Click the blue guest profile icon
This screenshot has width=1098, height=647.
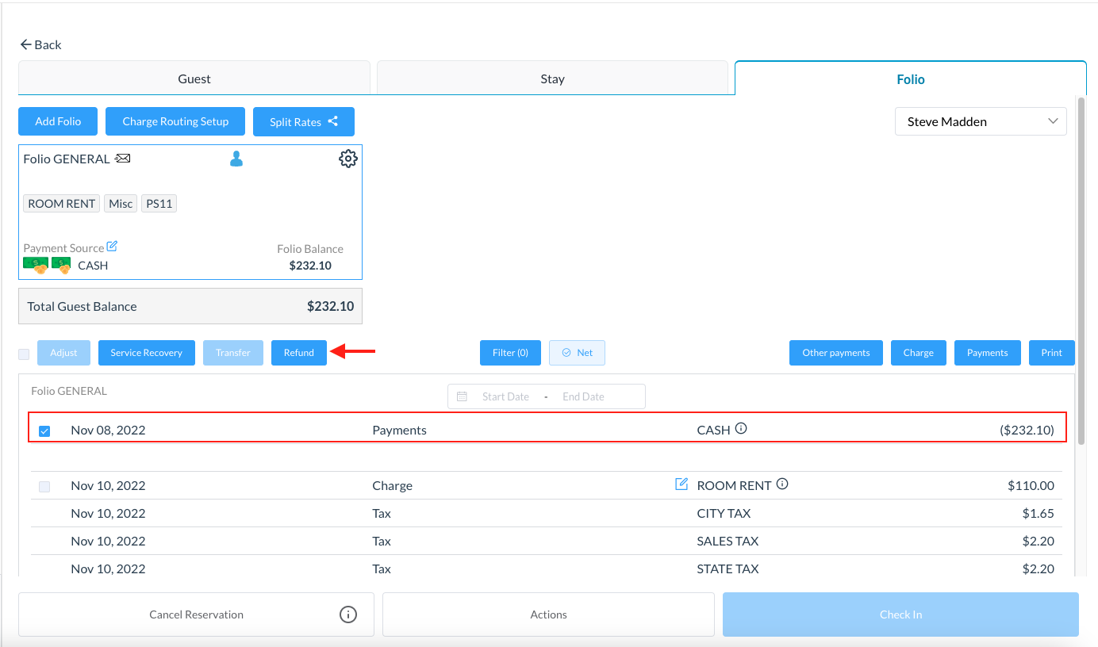236,159
